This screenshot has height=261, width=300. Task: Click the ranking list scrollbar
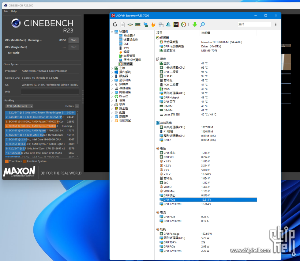click(x=77, y=129)
